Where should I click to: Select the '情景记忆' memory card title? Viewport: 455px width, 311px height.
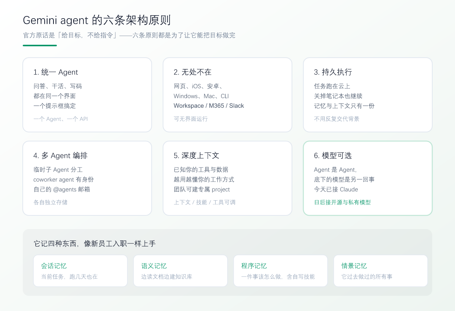(x=354, y=266)
